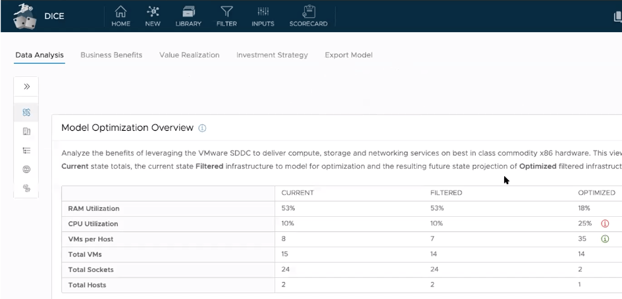Select the building icon in left sidebar
The width and height of the screenshot is (622, 299).
coord(26,131)
